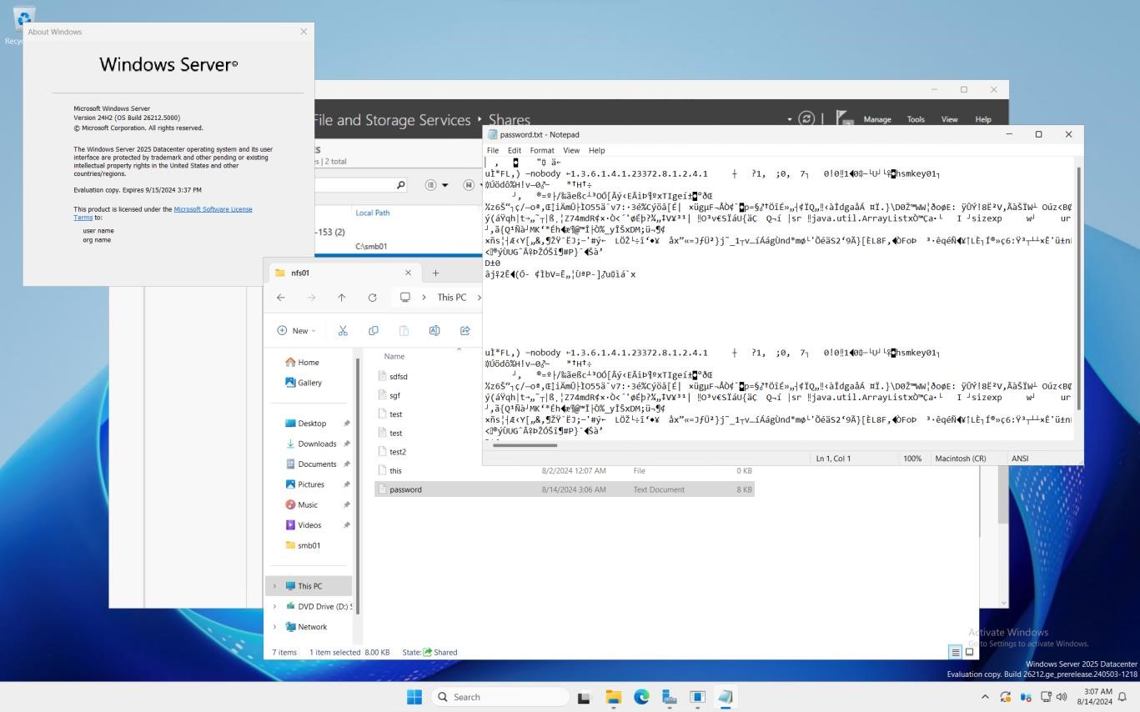Click the Cut scissors icon in File Explorer
The image size is (1140, 712).
343,331
